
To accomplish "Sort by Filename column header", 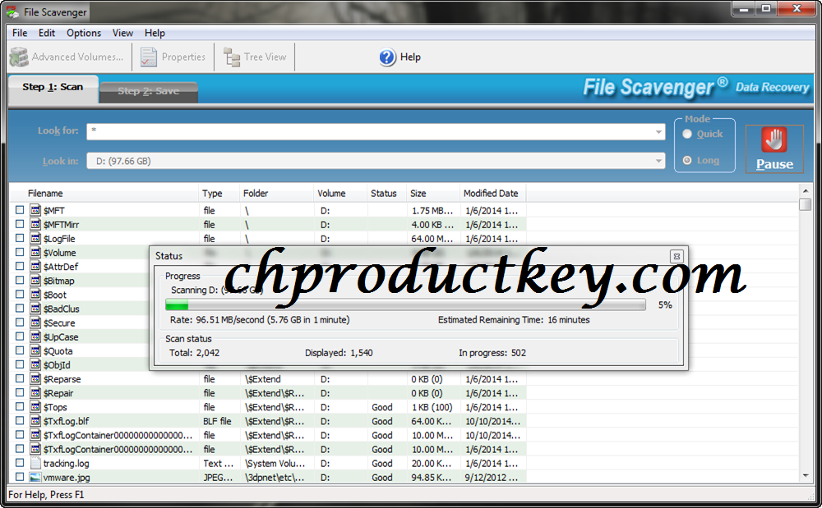I will [x=104, y=194].
